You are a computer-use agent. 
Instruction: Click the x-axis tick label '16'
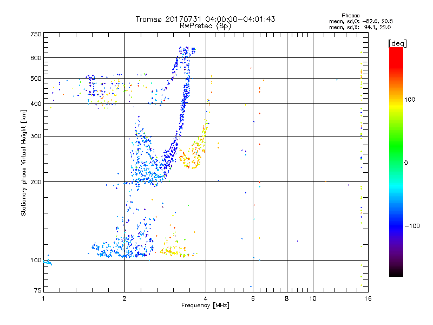pos(368,298)
